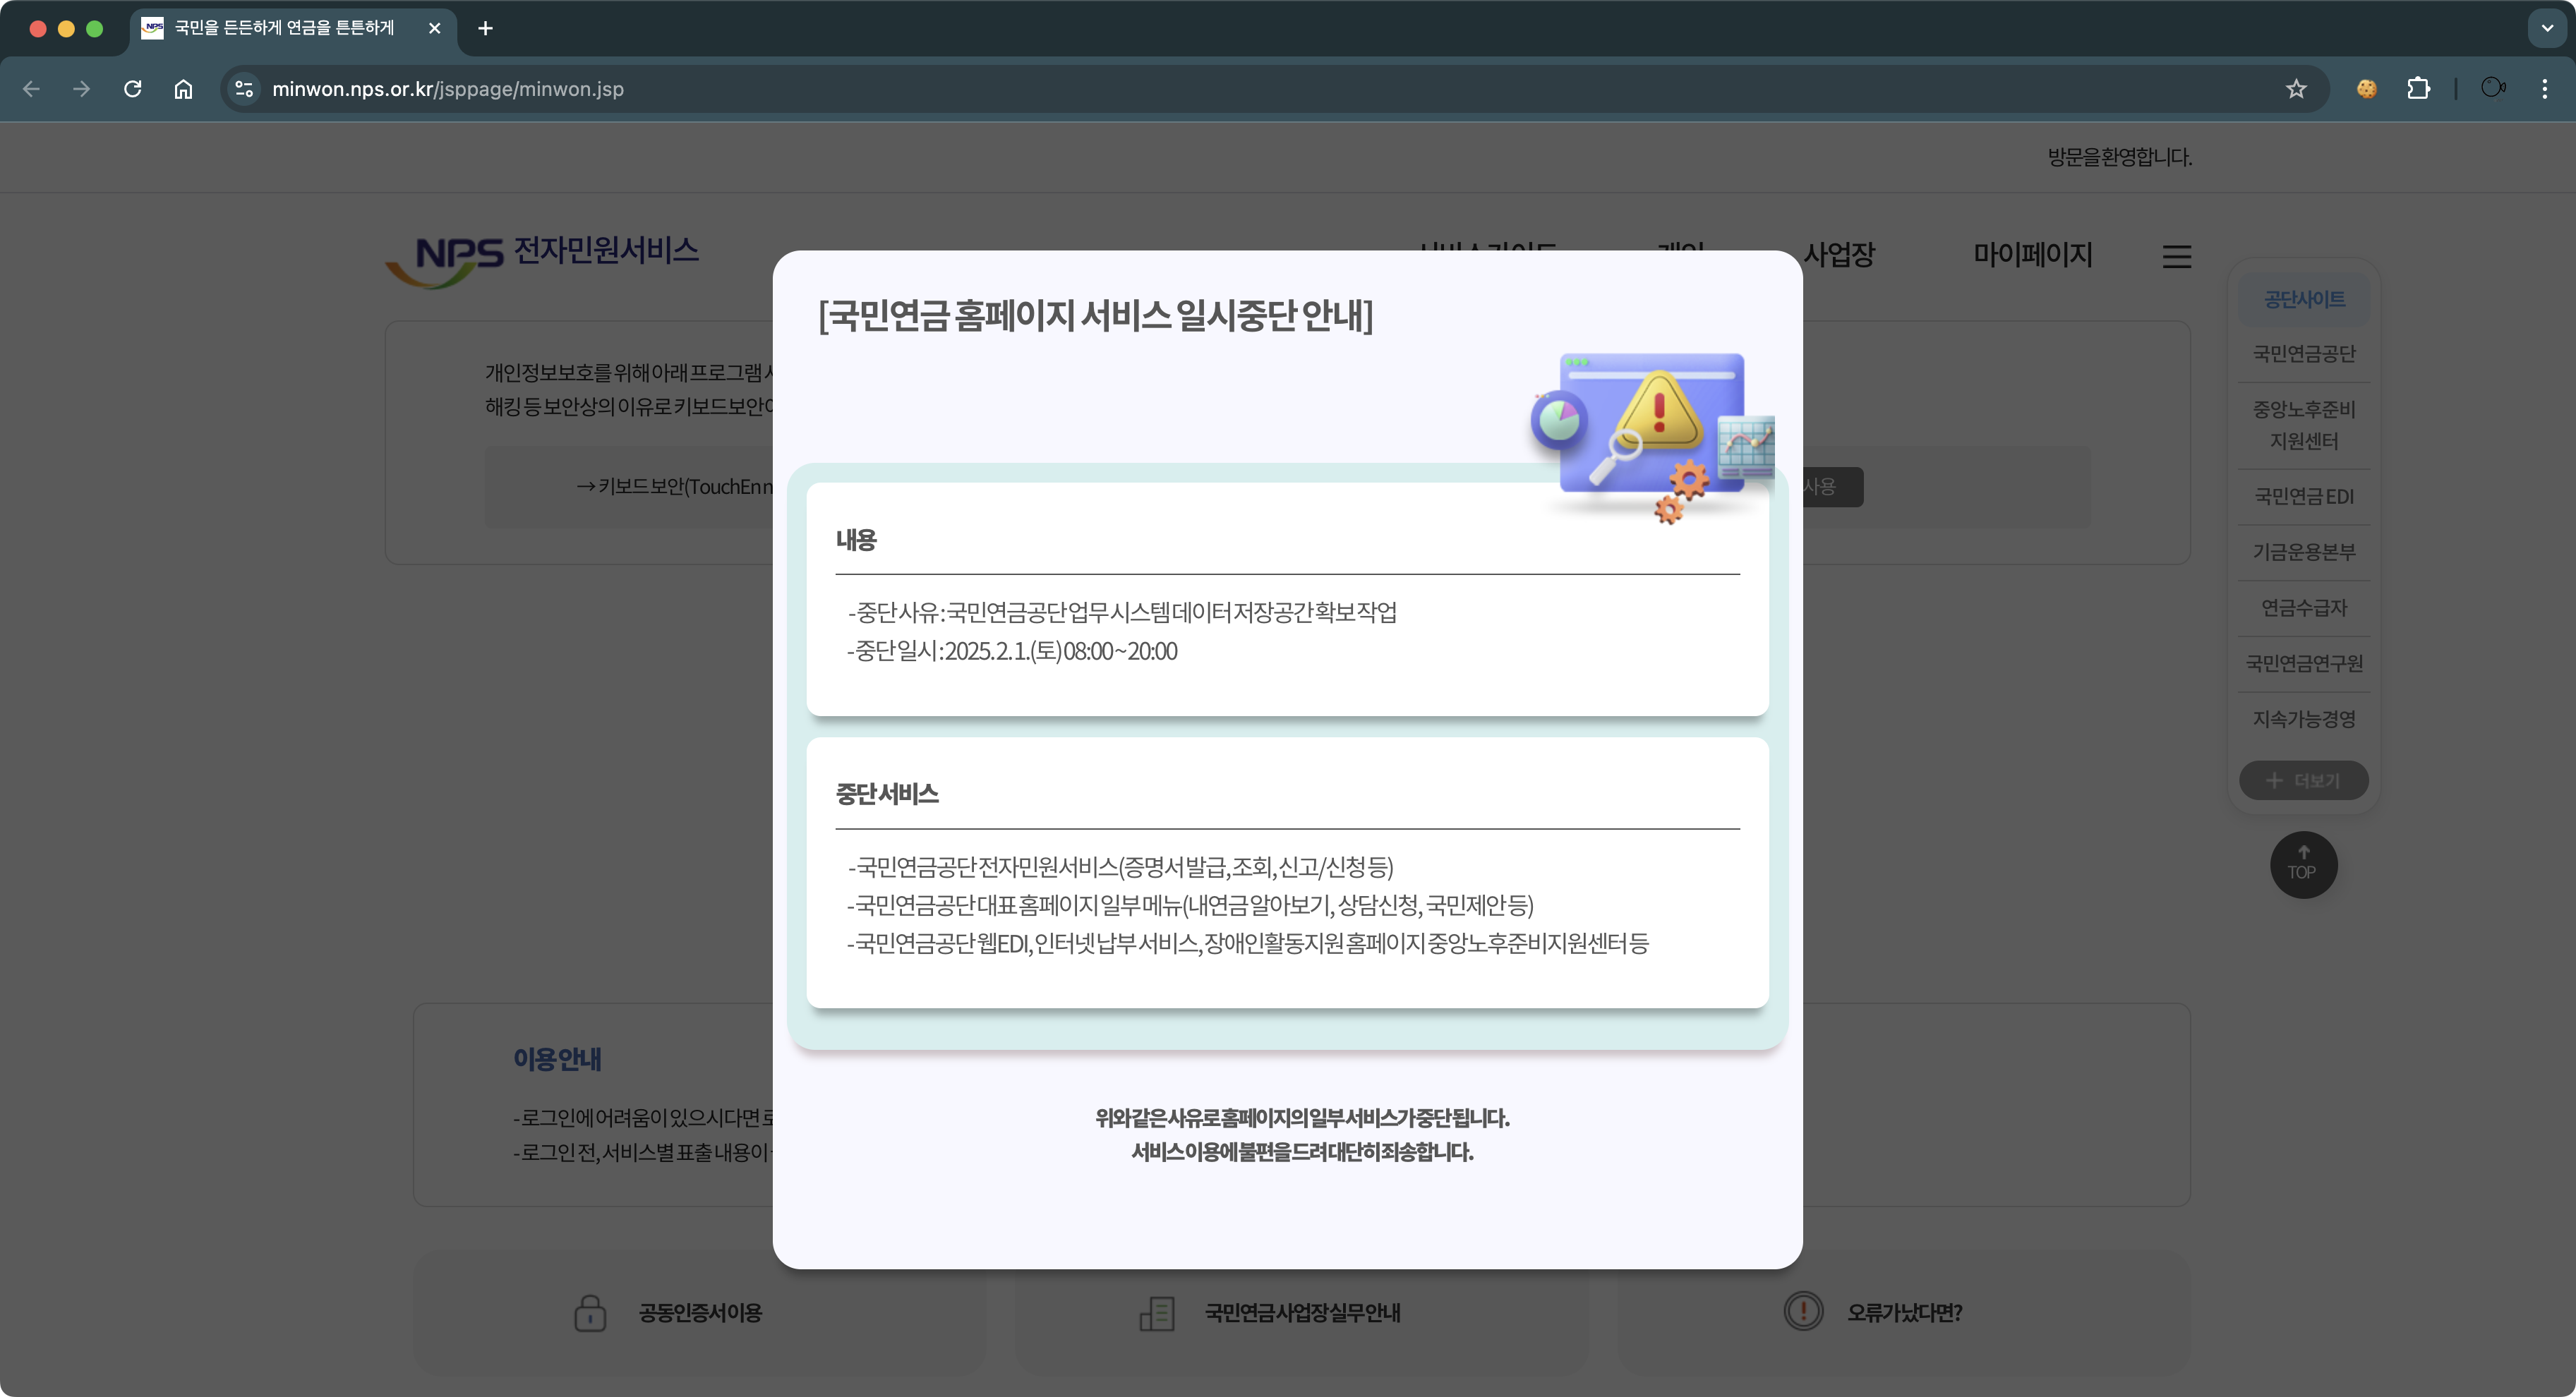
Task: View site information icon in address bar
Action: coord(244,89)
